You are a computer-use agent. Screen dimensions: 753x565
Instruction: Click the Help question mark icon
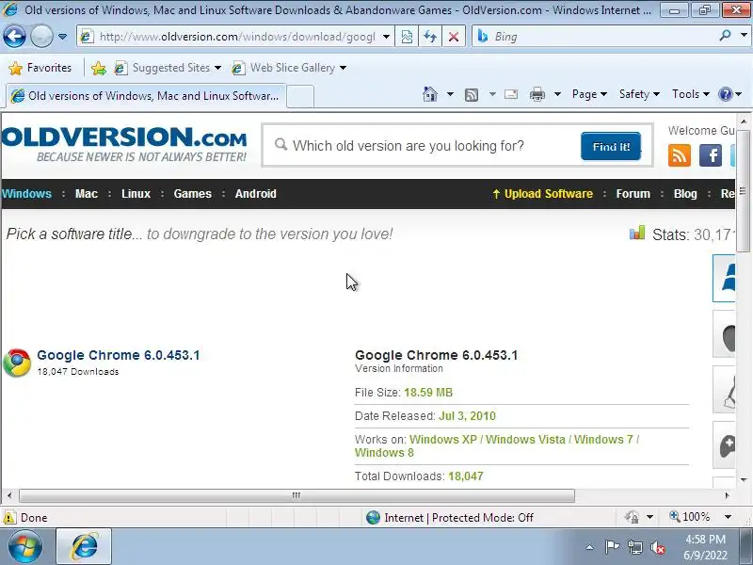(725, 94)
